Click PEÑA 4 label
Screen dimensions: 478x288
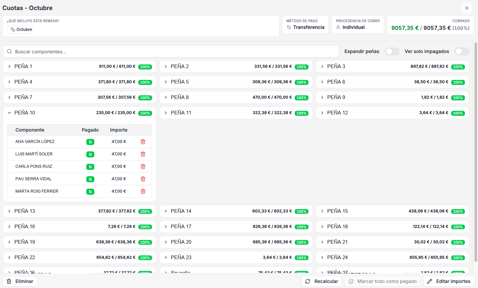[x=23, y=82]
